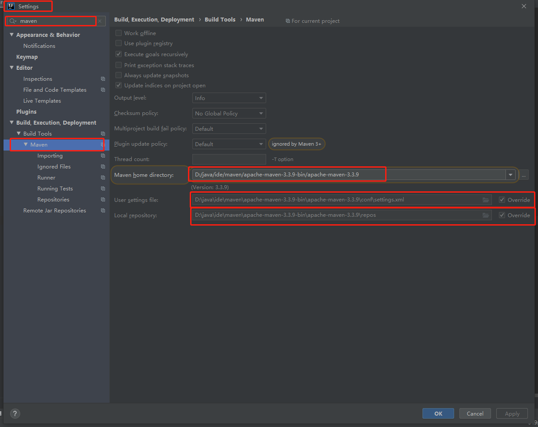Collapse the Maven node arrow
Viewport: 538px width, 427px height.
26,144
